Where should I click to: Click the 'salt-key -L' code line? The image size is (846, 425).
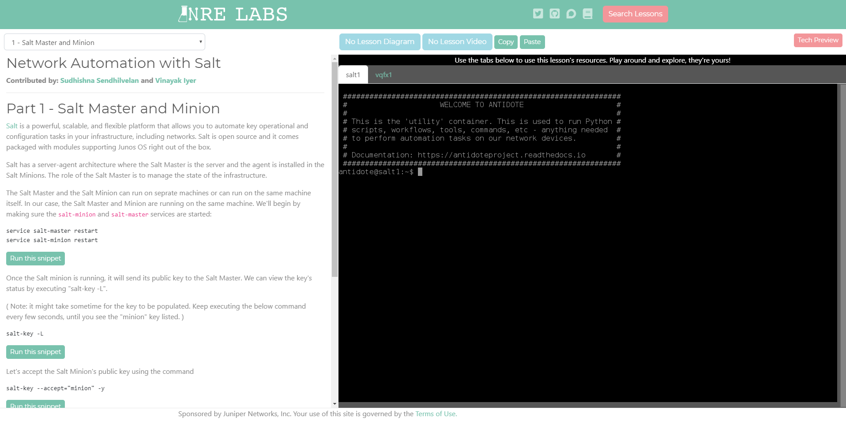click(x=25, y=334)
